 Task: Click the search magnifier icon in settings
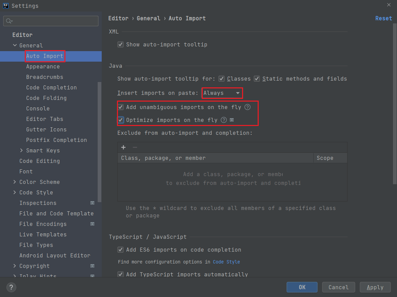coord(9,21)
